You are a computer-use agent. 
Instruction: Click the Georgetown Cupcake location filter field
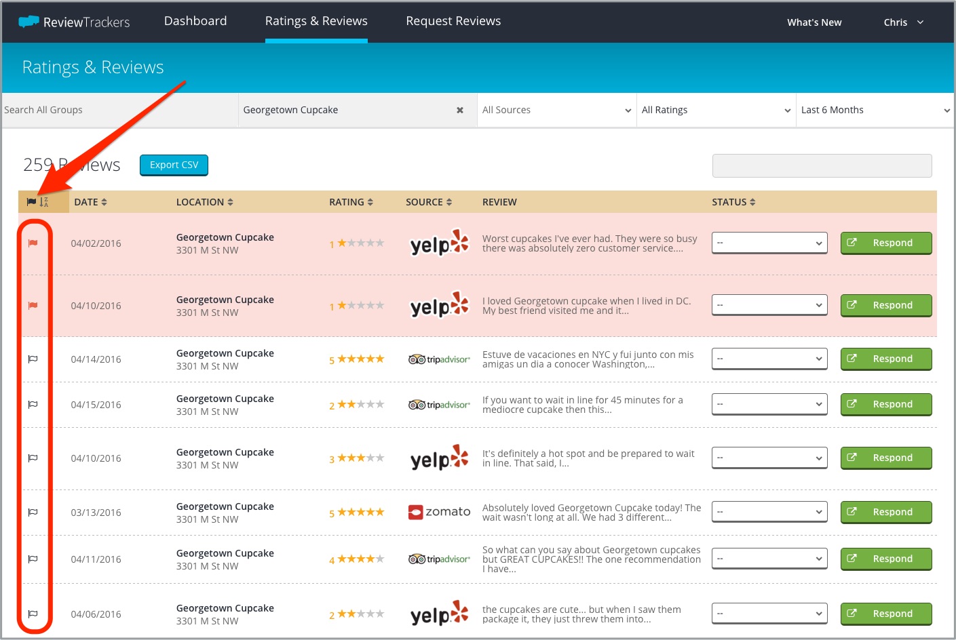[x=358, y=110]
